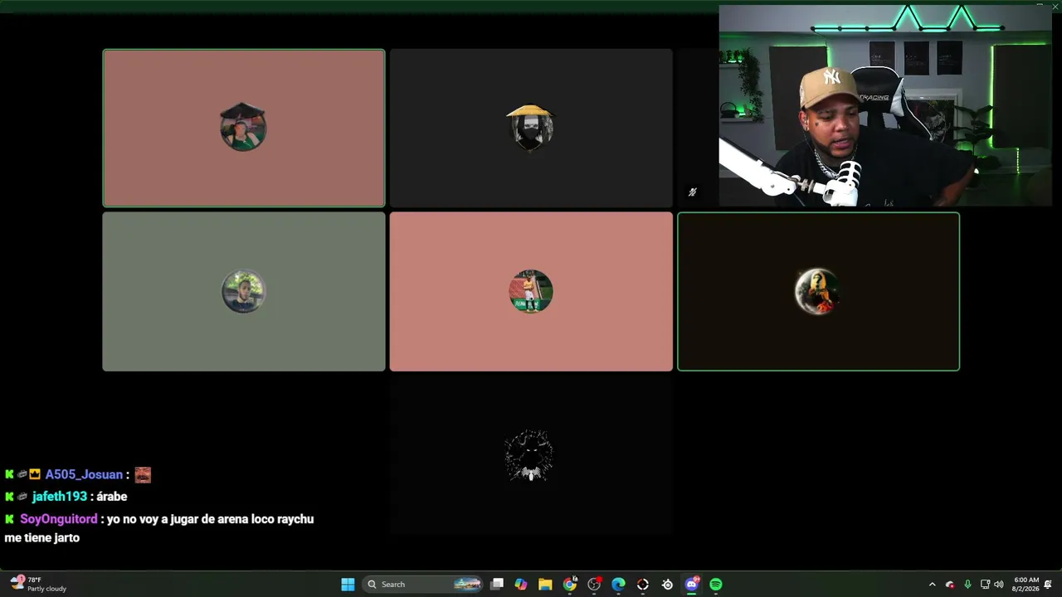Screen dimensions: 1062x597
Task: Select the call tile with straw-hat avatar
Action: pos(531,128)
